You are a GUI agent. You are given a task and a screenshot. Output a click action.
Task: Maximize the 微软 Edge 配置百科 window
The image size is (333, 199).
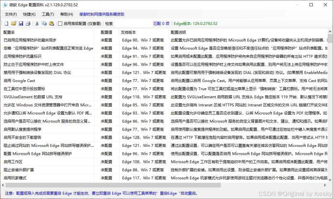pyautogui.click(x=311, y=5)
